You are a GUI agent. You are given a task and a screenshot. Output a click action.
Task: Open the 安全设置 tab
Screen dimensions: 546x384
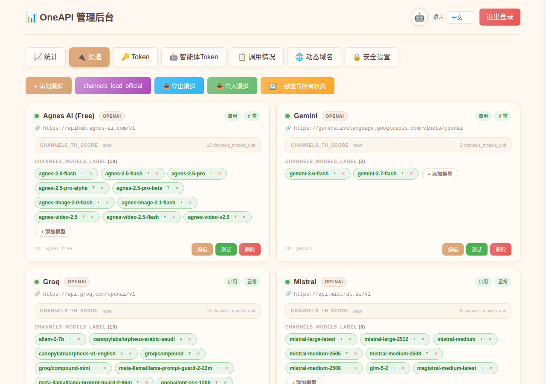pyautogui.click(x=372, y=57)
